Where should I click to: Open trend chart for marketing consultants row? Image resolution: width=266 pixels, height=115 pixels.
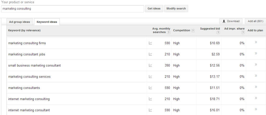(150, 88)
